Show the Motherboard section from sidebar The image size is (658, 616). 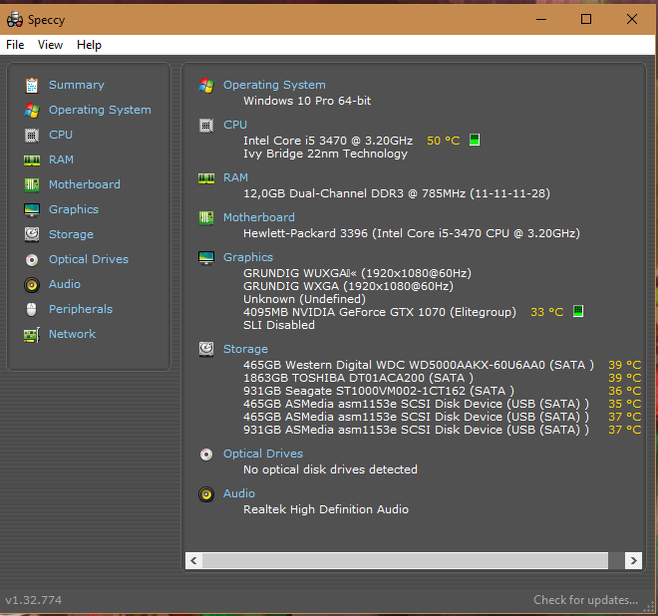click(x=85, y=184)
